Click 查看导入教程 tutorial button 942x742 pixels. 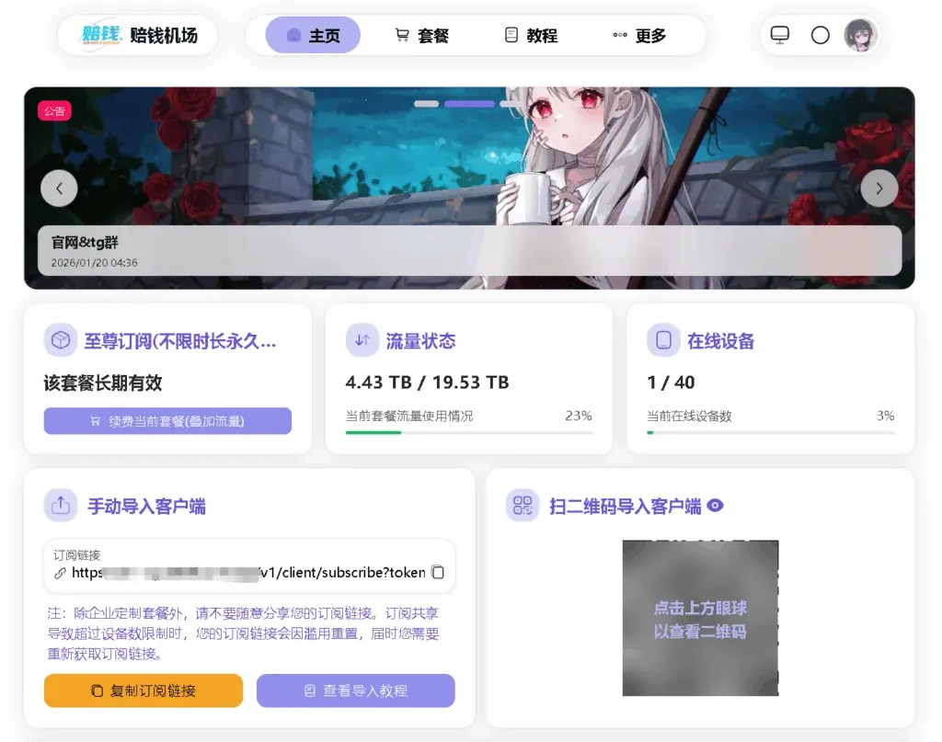point(356,691)
